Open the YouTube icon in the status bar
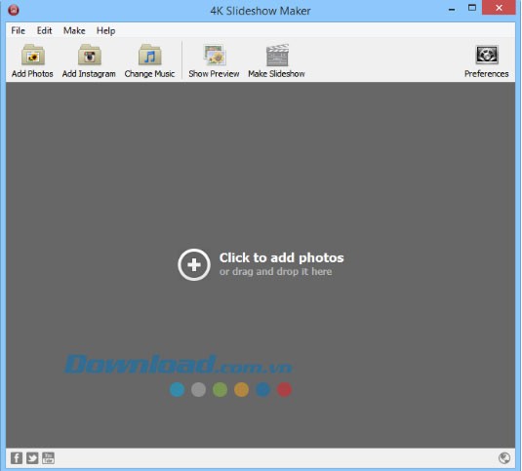The height and width of the screenshot is (471, 522). [x=48, y=458]
